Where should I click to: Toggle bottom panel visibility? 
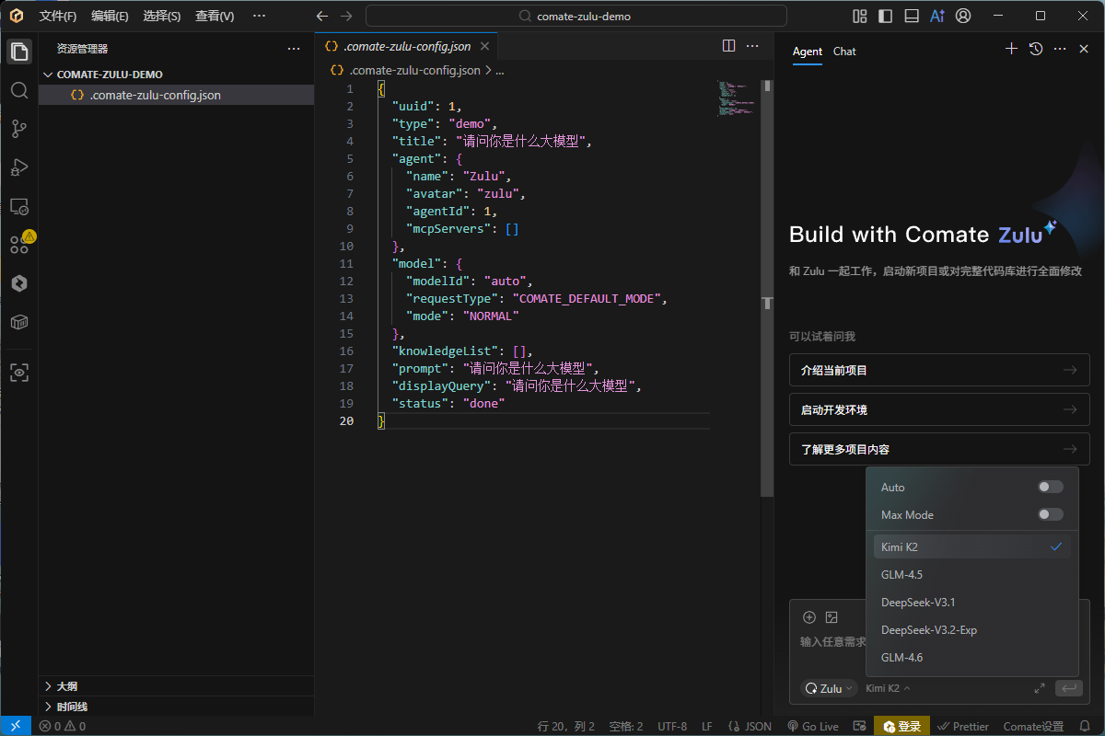click(x=912, y=16)
